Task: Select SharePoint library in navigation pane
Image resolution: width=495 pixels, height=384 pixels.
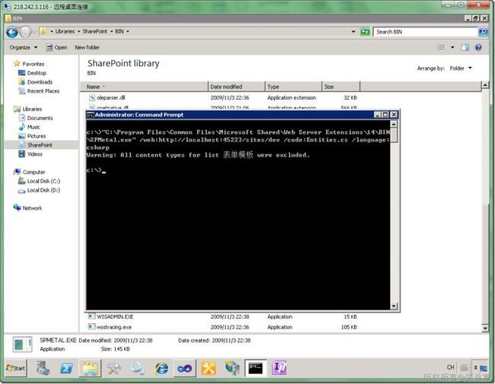Action: tap(40, 145)
